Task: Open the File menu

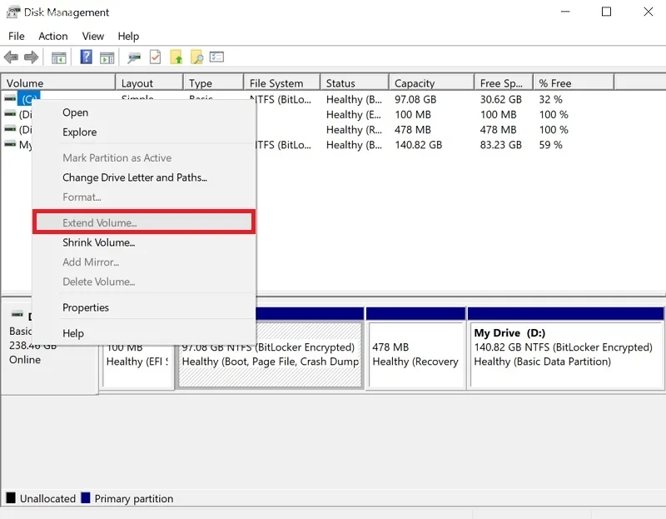Action: click(17, 36)
